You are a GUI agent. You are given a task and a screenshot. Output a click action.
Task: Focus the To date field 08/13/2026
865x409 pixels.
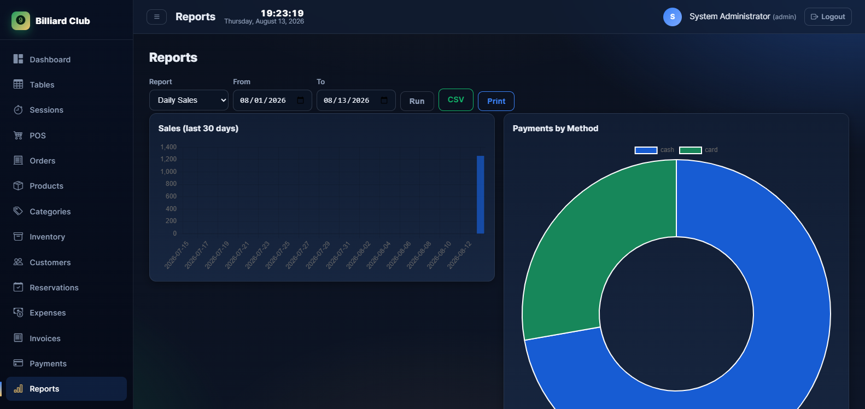356,101
